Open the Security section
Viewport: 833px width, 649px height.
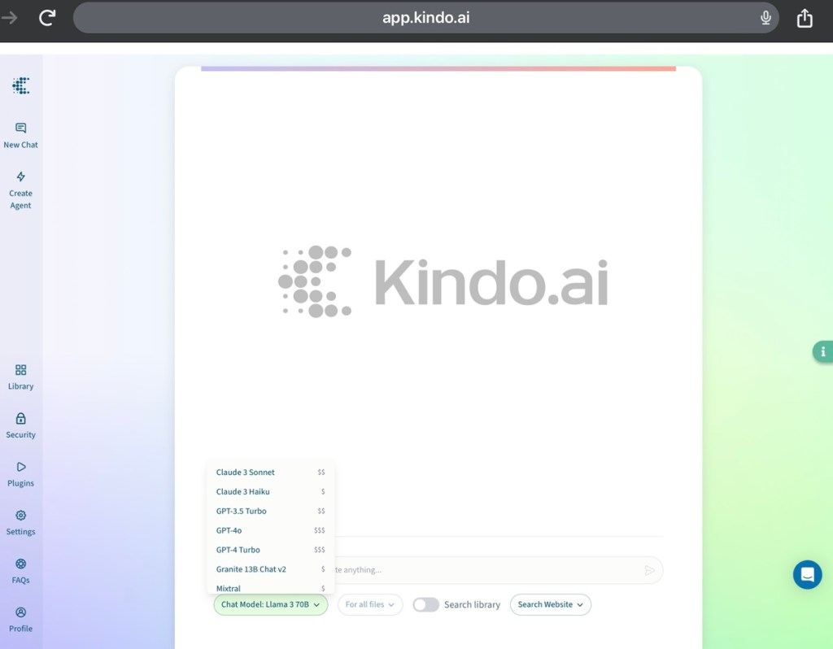tap(20, 425)
